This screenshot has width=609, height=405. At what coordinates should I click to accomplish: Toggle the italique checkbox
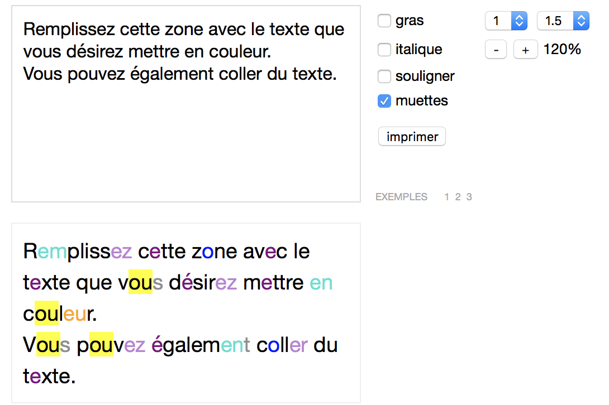tap(384, 50)
